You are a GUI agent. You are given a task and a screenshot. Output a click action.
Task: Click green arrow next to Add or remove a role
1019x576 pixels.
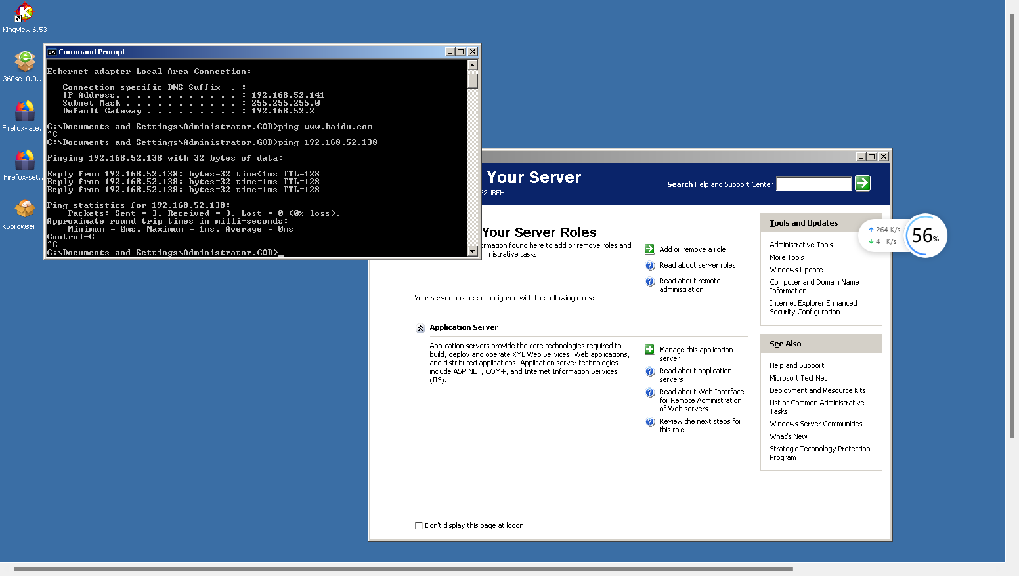click(649, 249)
